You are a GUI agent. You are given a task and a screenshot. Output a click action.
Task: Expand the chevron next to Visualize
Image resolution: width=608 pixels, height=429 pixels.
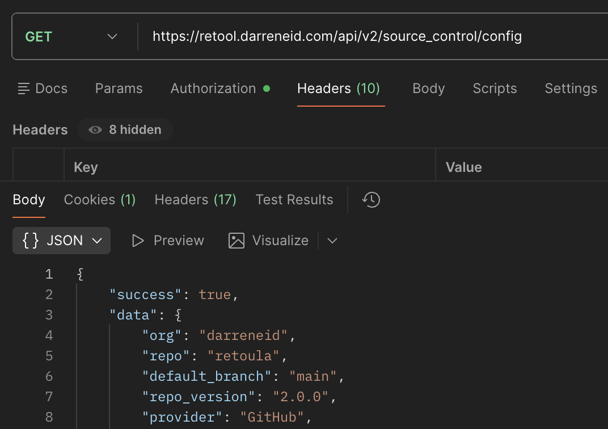tap(332, 241)
